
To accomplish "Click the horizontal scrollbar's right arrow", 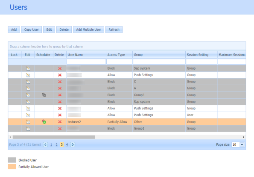I will pos(243,137).
